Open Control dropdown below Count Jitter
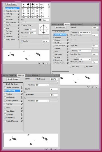Viewport: 102px width, 152px height. pyautogui.click(x=42, y=101)
